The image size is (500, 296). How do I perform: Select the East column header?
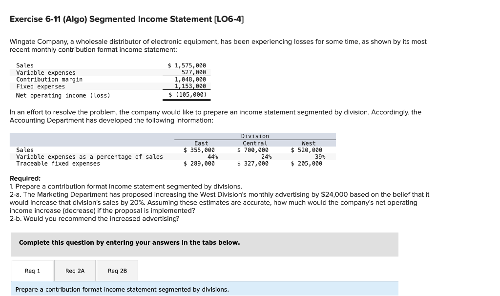[201, 143]
